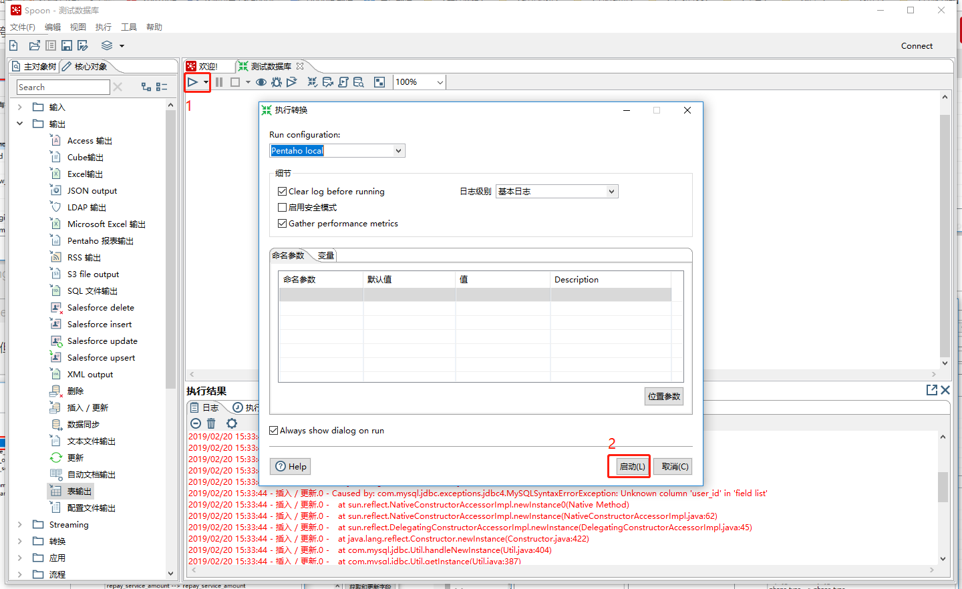This screenshot has height=589, width=962.
Task: Clear the log with trash icon
Action: coord(211,423)
